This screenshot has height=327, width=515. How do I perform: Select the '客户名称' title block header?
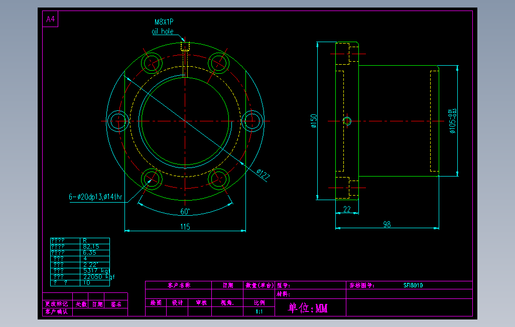point(179,285)
